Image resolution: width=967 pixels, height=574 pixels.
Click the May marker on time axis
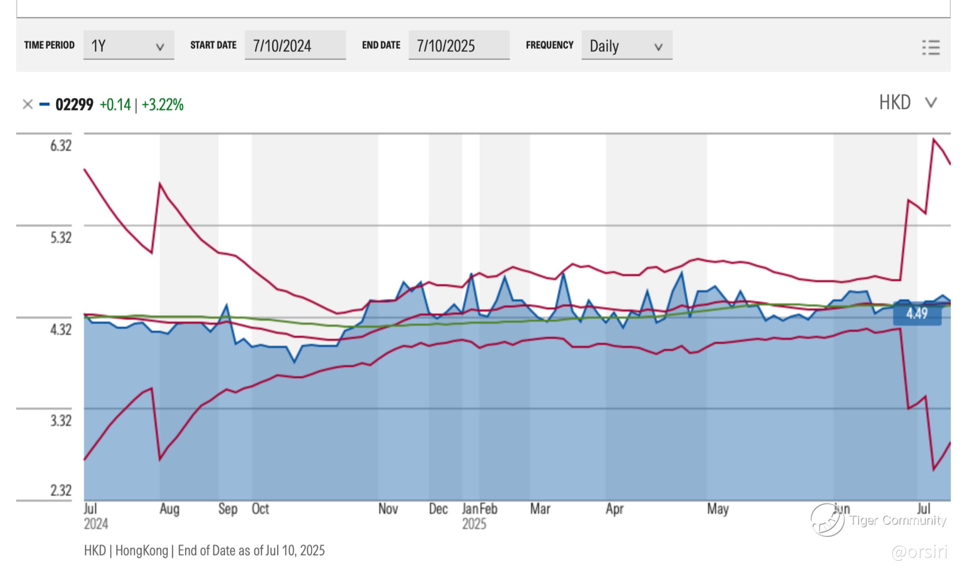point(718,509)
